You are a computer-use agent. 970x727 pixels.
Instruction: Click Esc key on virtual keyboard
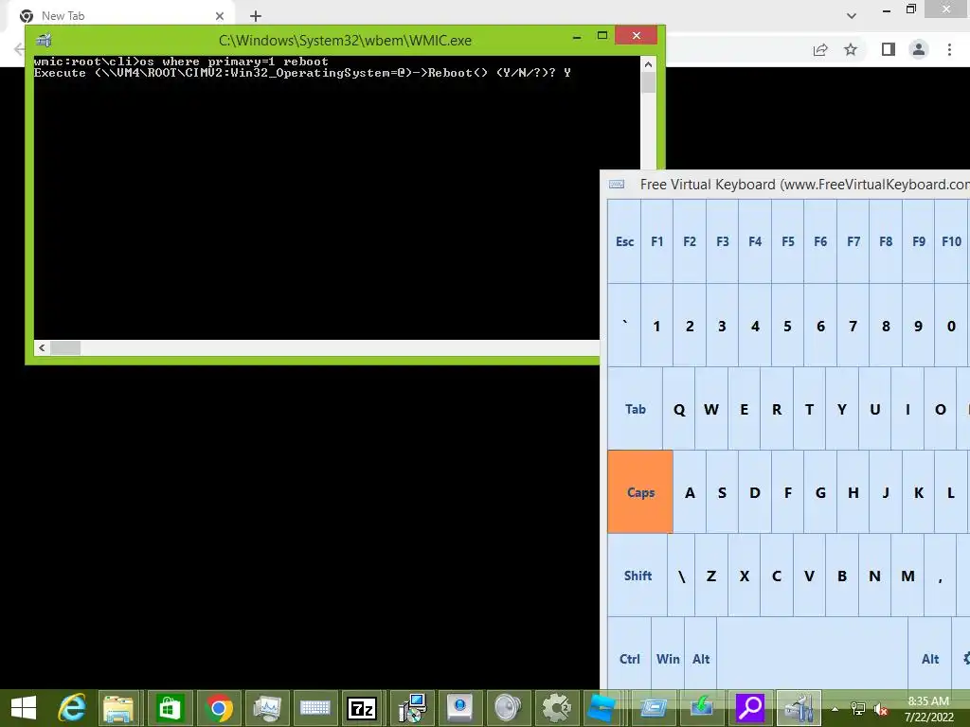(x=624, y=241)
